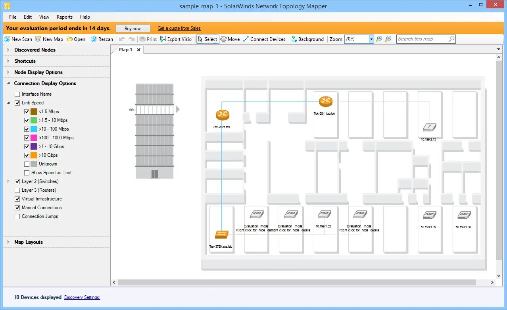This screenshot has height=310, width=507.
Task: Enable the Connection Jumps checkbox
Action: pyautogui.click(x=17, y=216)
